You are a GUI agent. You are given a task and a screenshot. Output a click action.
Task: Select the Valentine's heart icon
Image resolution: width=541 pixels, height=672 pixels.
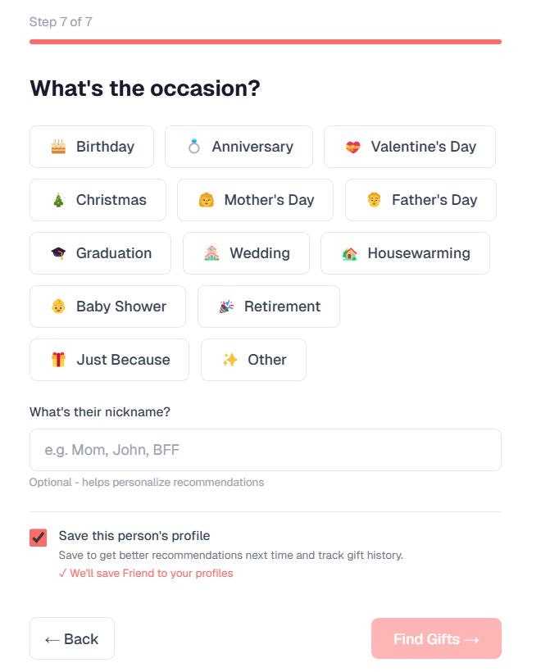(x=352, y=147)
